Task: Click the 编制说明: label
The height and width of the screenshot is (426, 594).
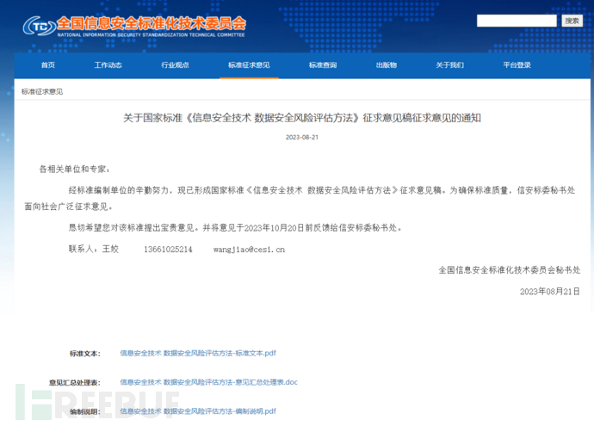Action: (x=85, y=411)
